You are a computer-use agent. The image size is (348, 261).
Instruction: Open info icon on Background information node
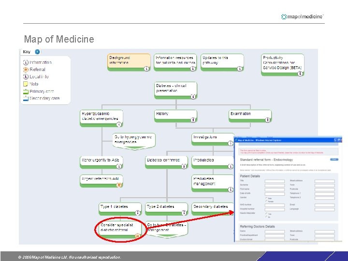pos(146,69)
